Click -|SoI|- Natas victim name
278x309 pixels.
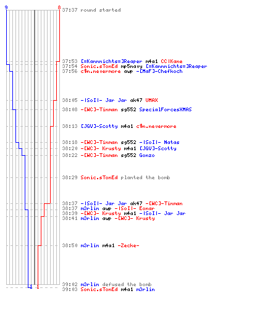[x=159, y=142]
